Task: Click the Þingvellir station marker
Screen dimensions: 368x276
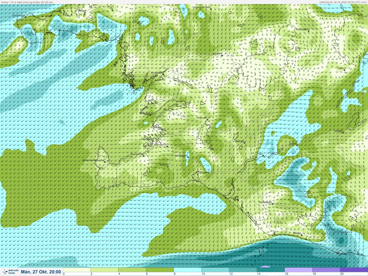Action: coord(207,119)
